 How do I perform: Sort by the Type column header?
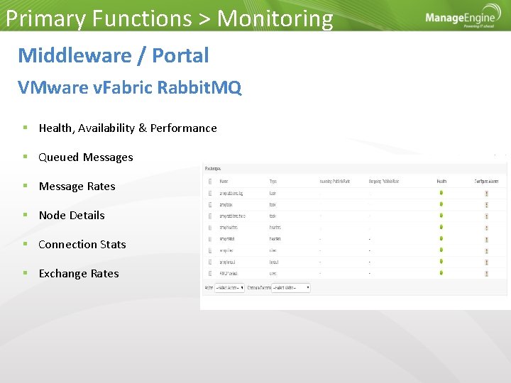[x=273, y=182]
